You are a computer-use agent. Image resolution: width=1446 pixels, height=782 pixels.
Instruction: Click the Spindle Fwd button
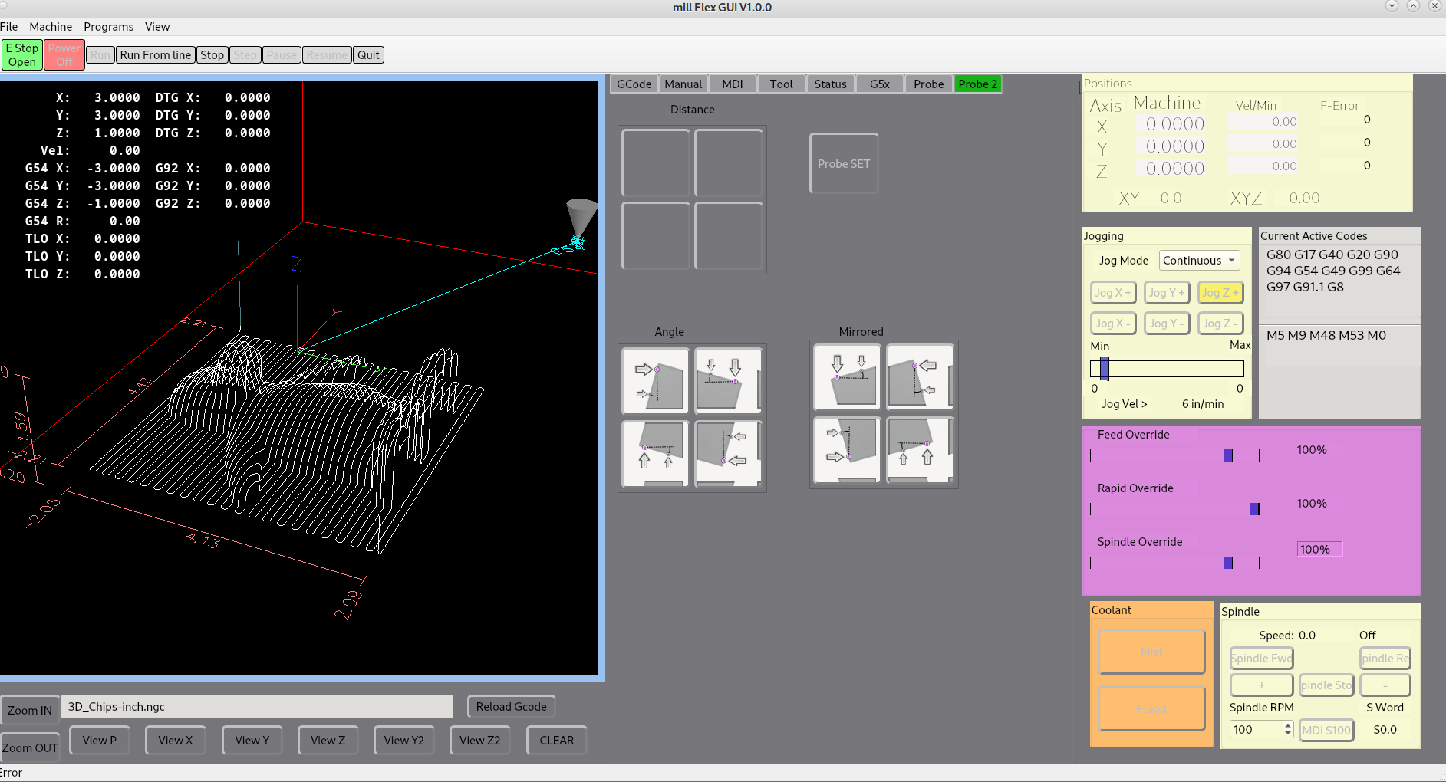coord(1262,659)
